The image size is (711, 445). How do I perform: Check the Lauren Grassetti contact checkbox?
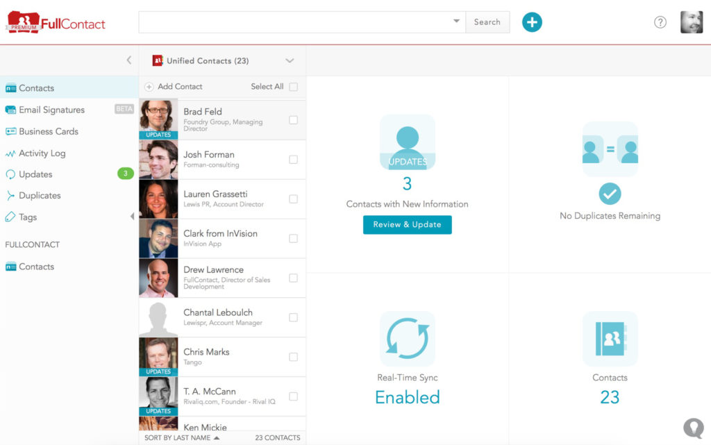pos(294,199)
